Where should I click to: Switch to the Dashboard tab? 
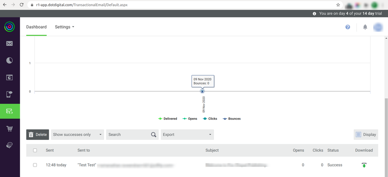click(x=36, y=27)
